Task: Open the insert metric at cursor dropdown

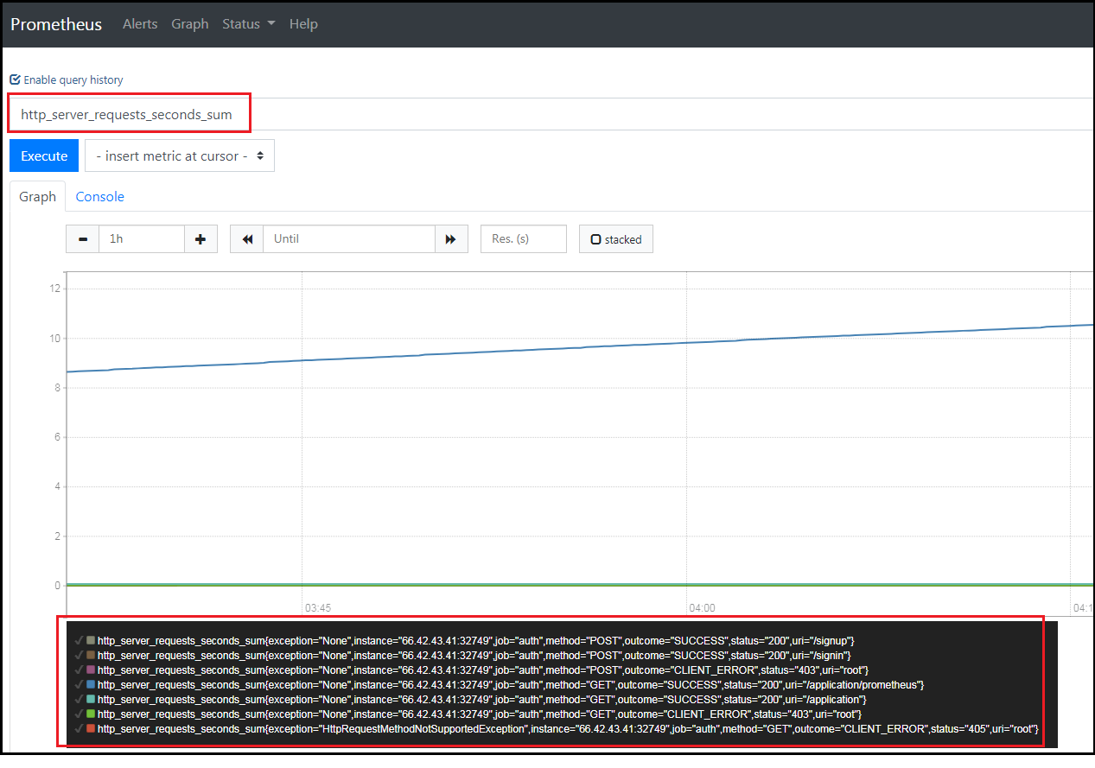Action: 180,156
